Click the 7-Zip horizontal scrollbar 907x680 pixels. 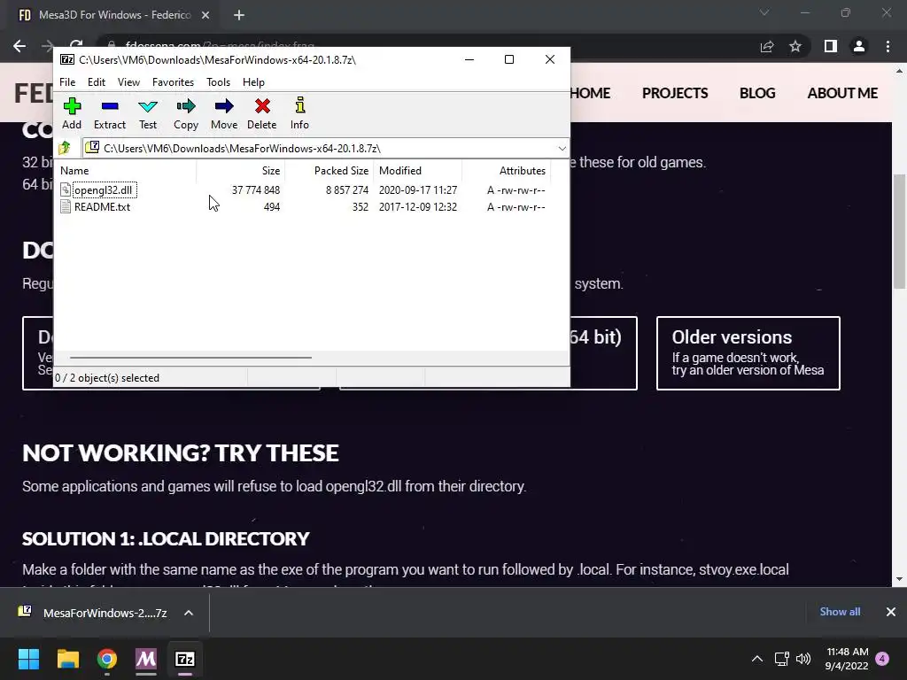click(191, 358)
